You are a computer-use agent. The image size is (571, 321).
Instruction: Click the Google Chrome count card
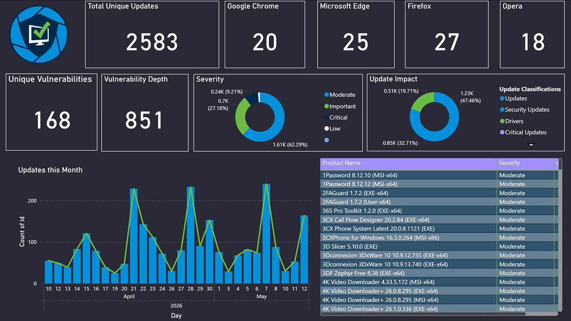(x=265, y=34)
